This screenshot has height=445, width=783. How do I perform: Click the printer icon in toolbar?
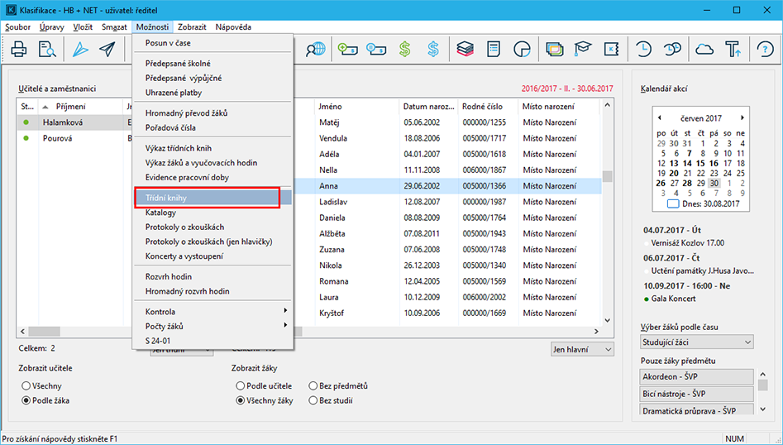pyautogui.click(x=18, y=50)
